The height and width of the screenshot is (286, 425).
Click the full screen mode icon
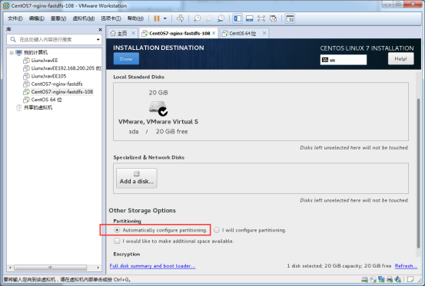click(x=261, y=18)
